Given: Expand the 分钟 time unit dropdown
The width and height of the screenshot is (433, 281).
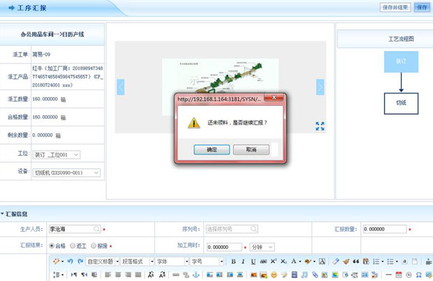Looking at the screenshot, I should coord(262,247).
